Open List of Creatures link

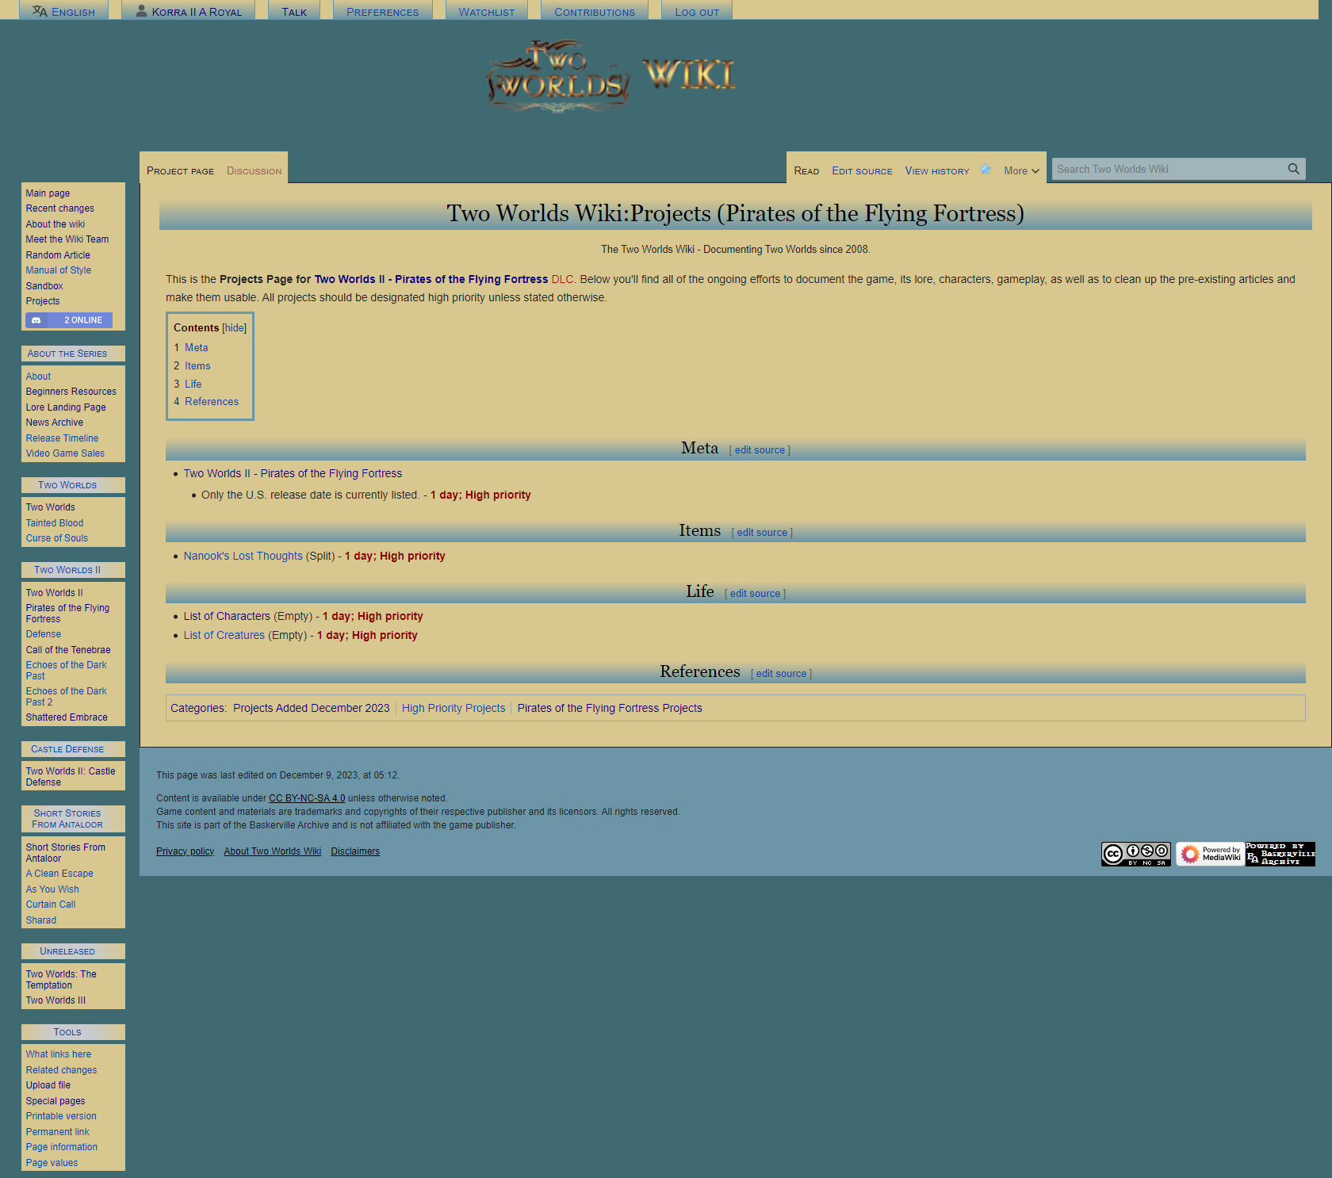coord(224,636)
